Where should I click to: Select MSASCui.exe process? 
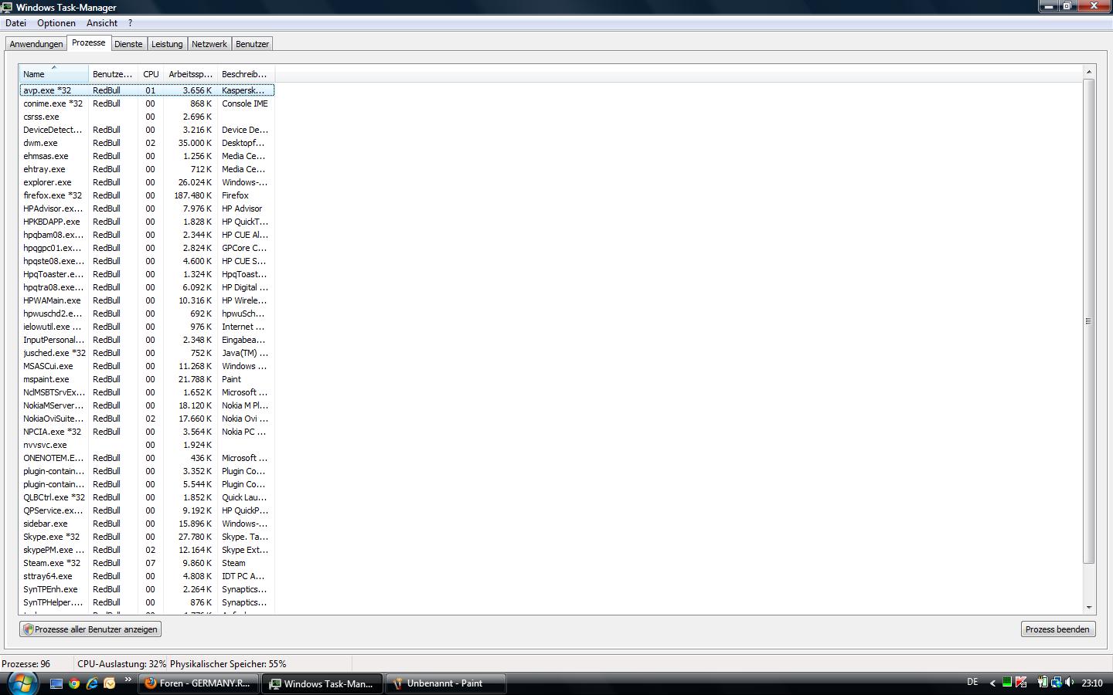click(x=147, y=366)
